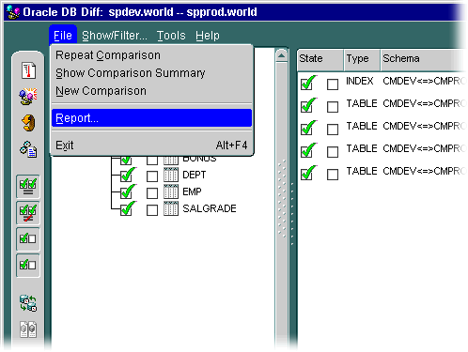Screen dimensions: 468x352
Task: Toggle the green checkmark box for DEPT
Action: point(128,175)
